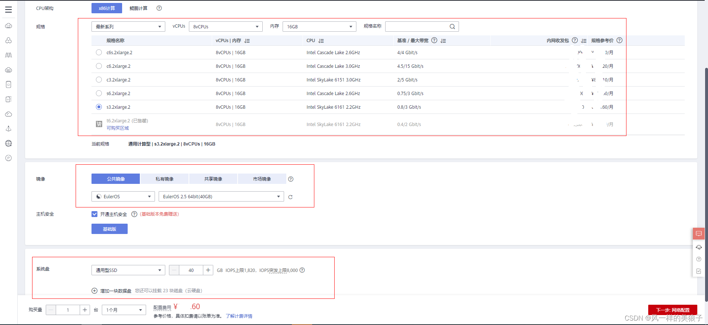Click help icon after IOPS burst limit
The width and height of the screenshot is (708, 325).
point(302,270)
